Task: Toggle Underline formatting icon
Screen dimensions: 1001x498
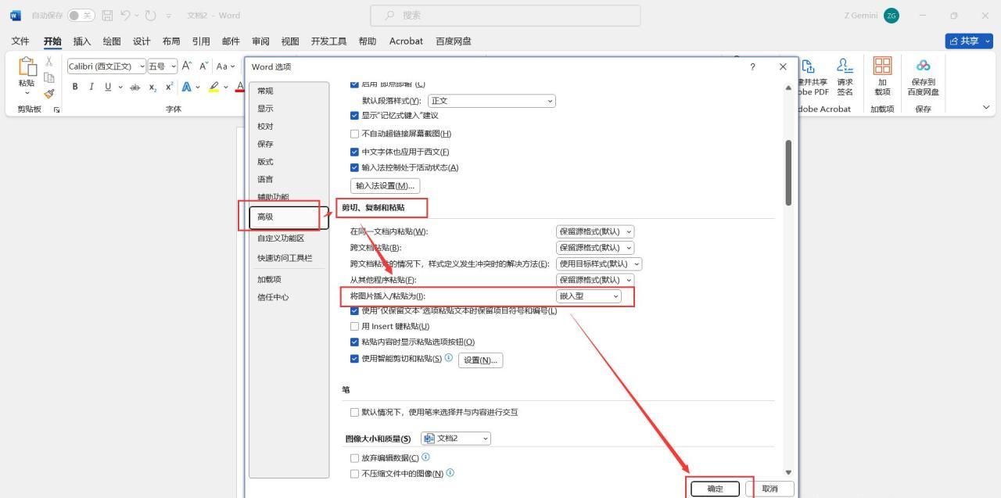Action: coord(108,87)
